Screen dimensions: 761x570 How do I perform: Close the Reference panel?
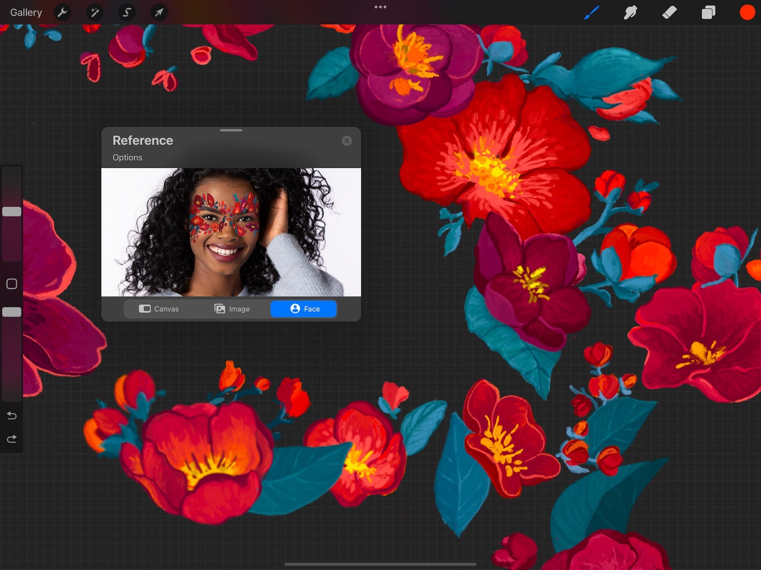click(347, 141)
